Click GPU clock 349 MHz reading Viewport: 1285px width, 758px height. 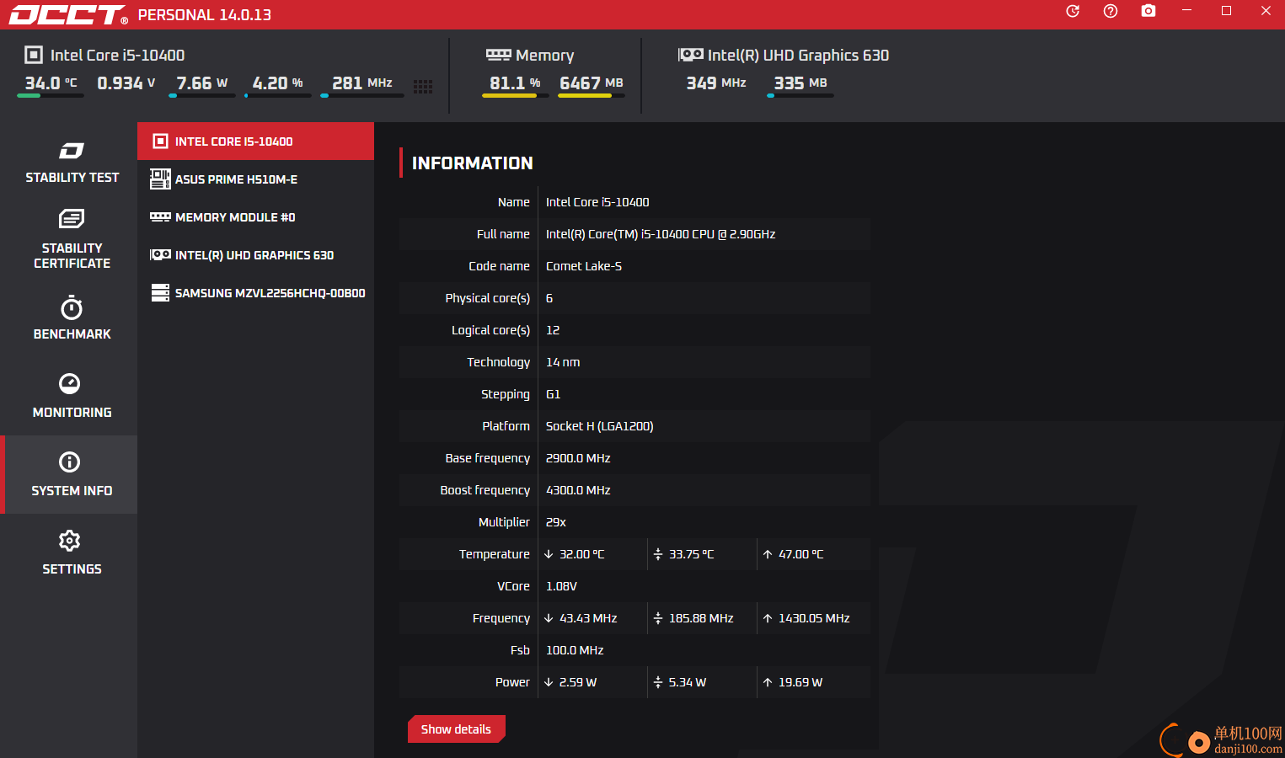[x=716, y=83]
